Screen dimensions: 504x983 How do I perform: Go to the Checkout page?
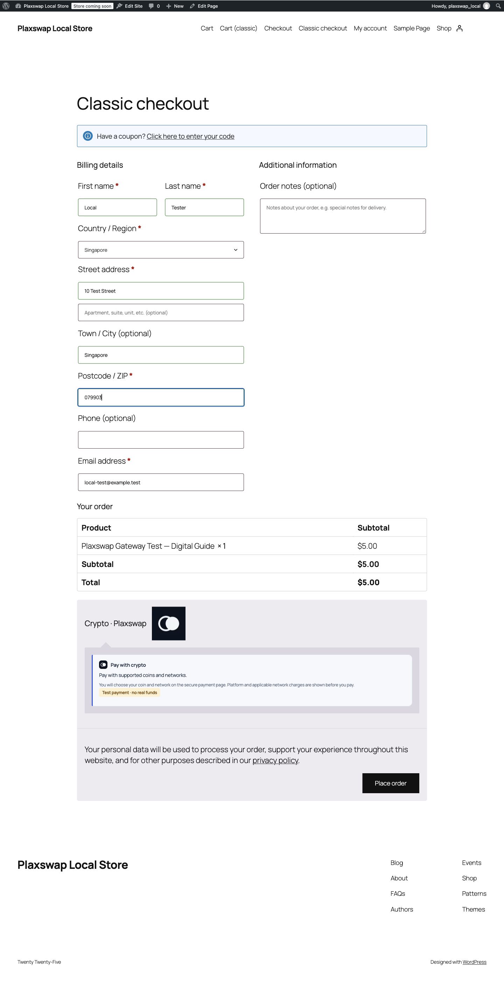coord(278,28)
